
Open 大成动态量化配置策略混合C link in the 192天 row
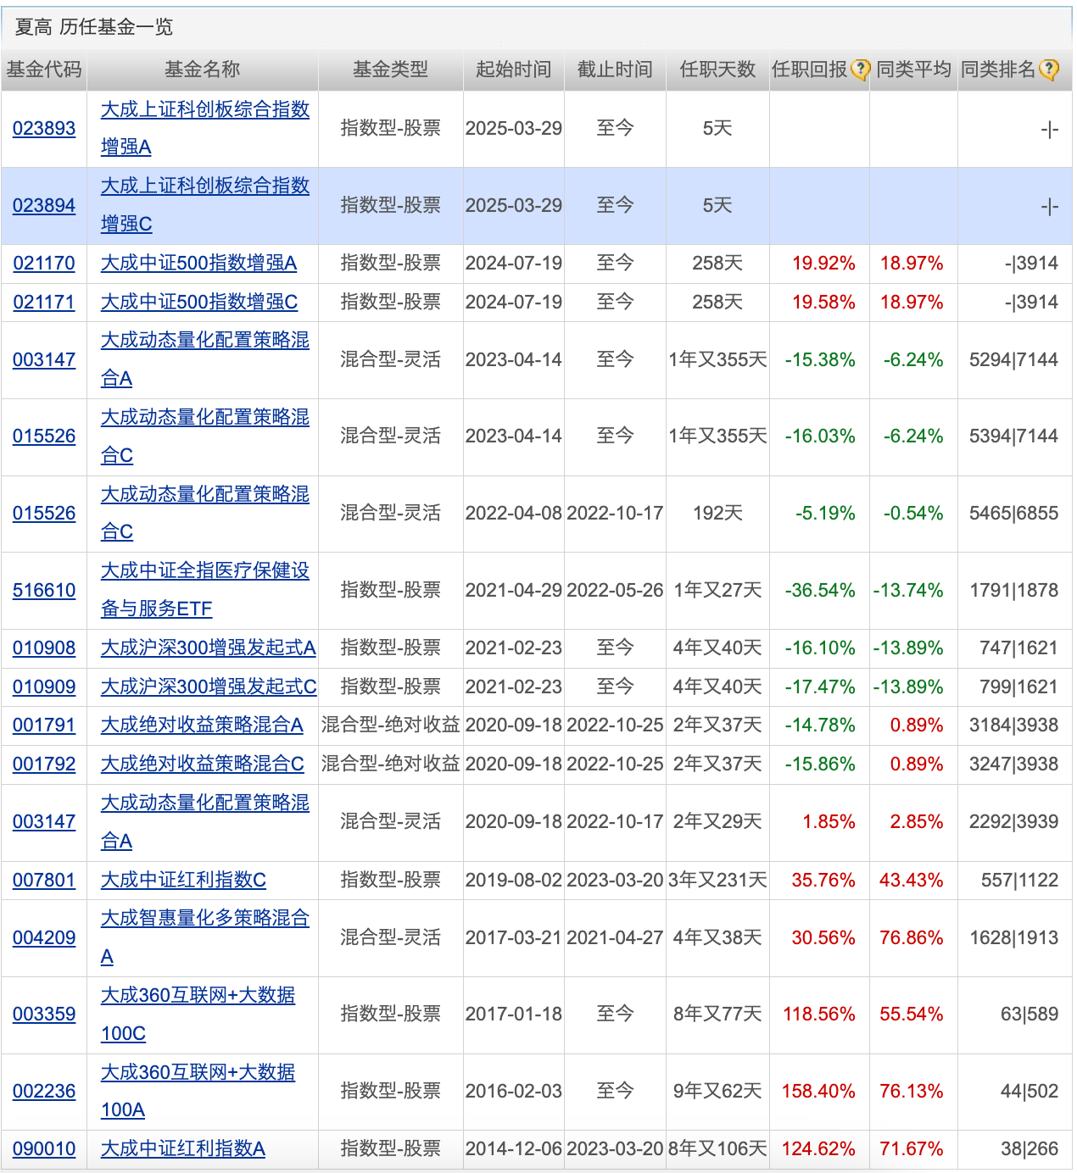(x=205, y=514)
